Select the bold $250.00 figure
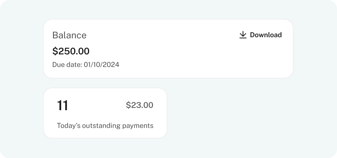 [71, 51]
